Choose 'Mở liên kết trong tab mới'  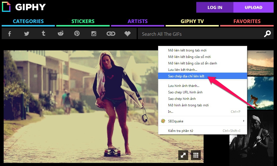click(x=187, y=50)
